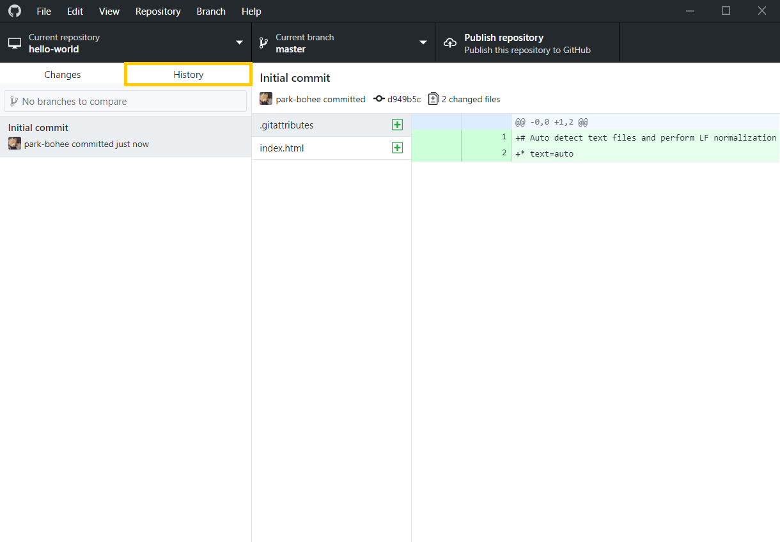Expand the Current repository dropdown arrow
The width and height of the screenshot is (780, 542).
239,43
